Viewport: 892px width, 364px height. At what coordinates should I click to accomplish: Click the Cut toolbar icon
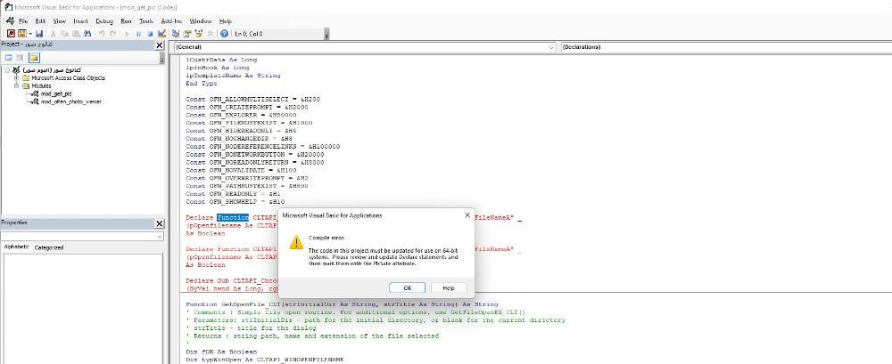(54, 34)
